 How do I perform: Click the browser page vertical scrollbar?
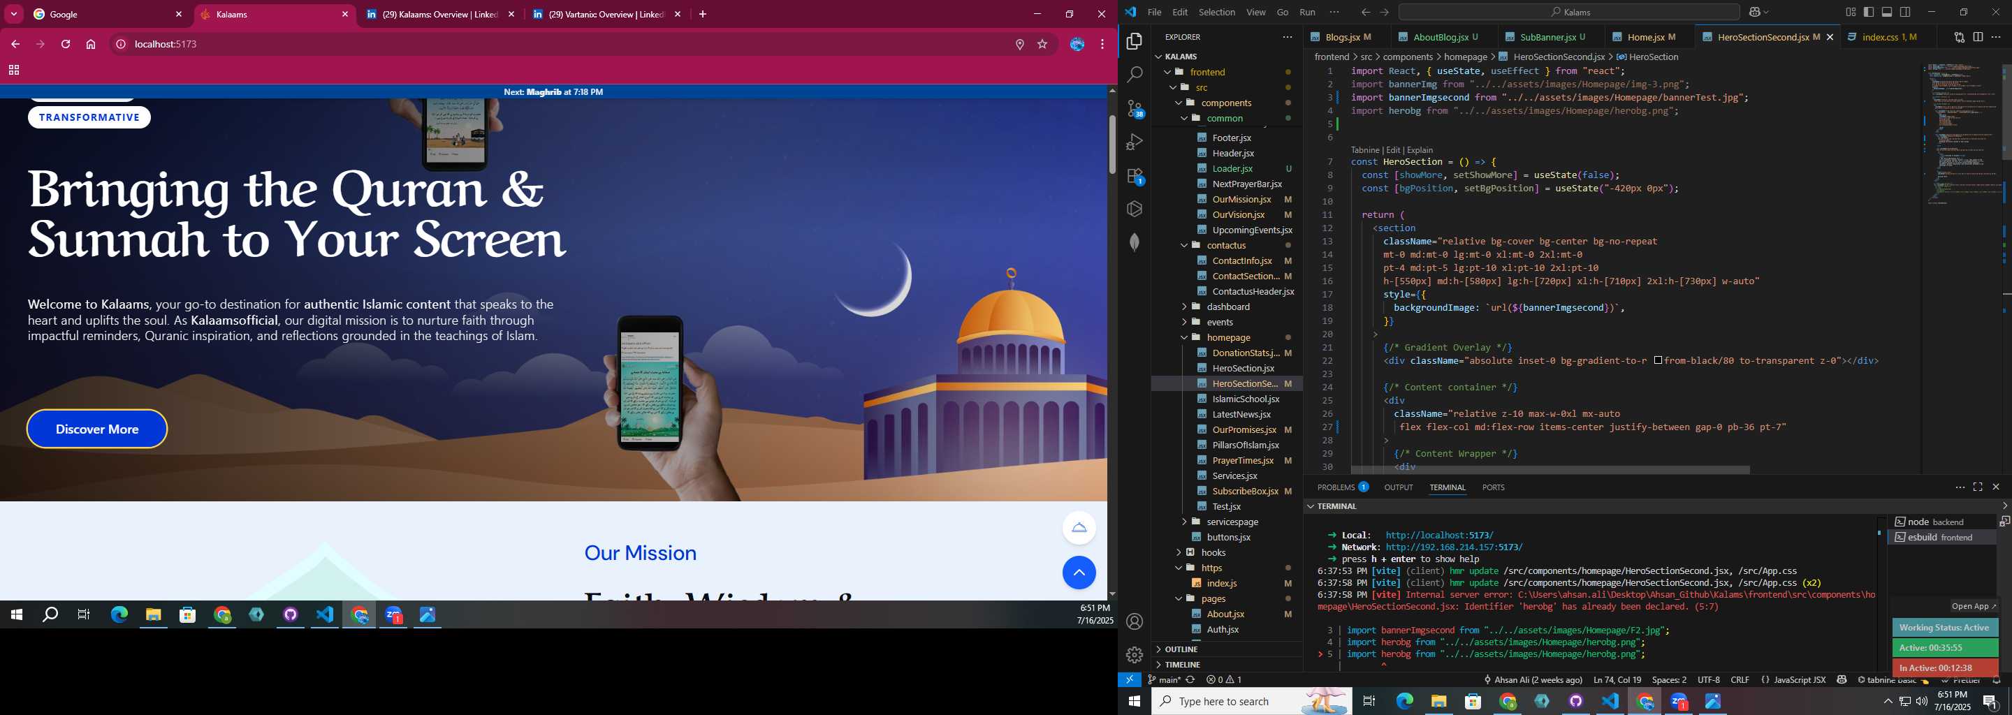pos(1112,145)
